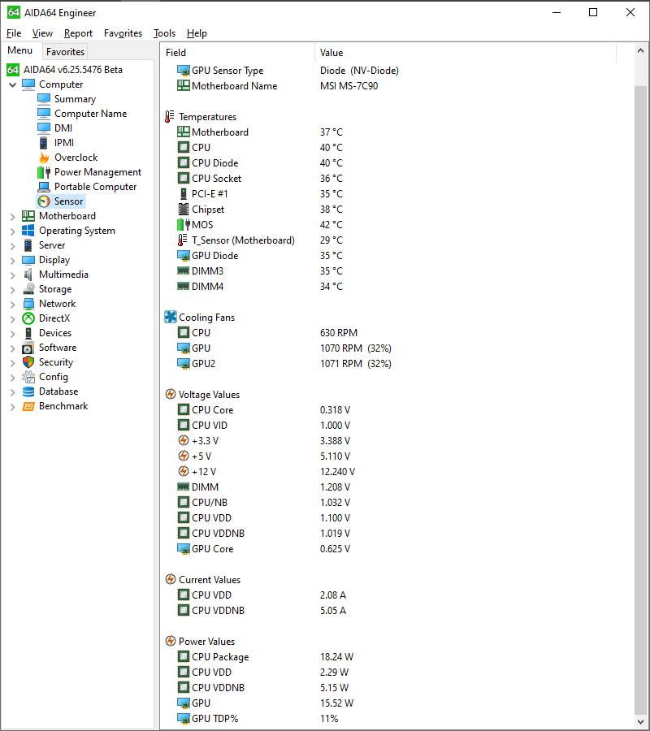The height and width of the screenshot is (731, 650).
Task: Select the T_Sensor (Motherboard) row
Action: coord(396,240)
